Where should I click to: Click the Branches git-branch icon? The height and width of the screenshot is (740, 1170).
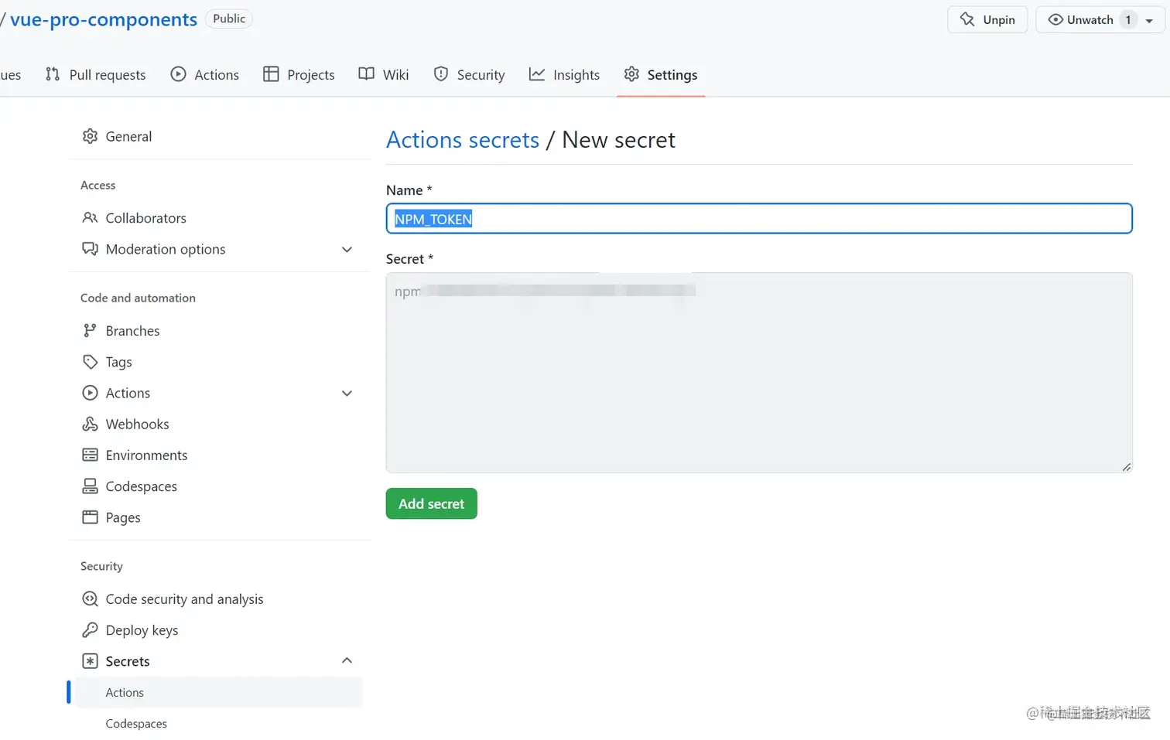click(91, 331)
